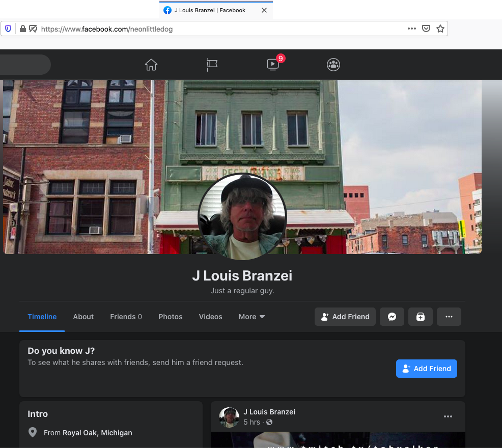
Task: Click the archive box icon button
Action: click(421, 317)
